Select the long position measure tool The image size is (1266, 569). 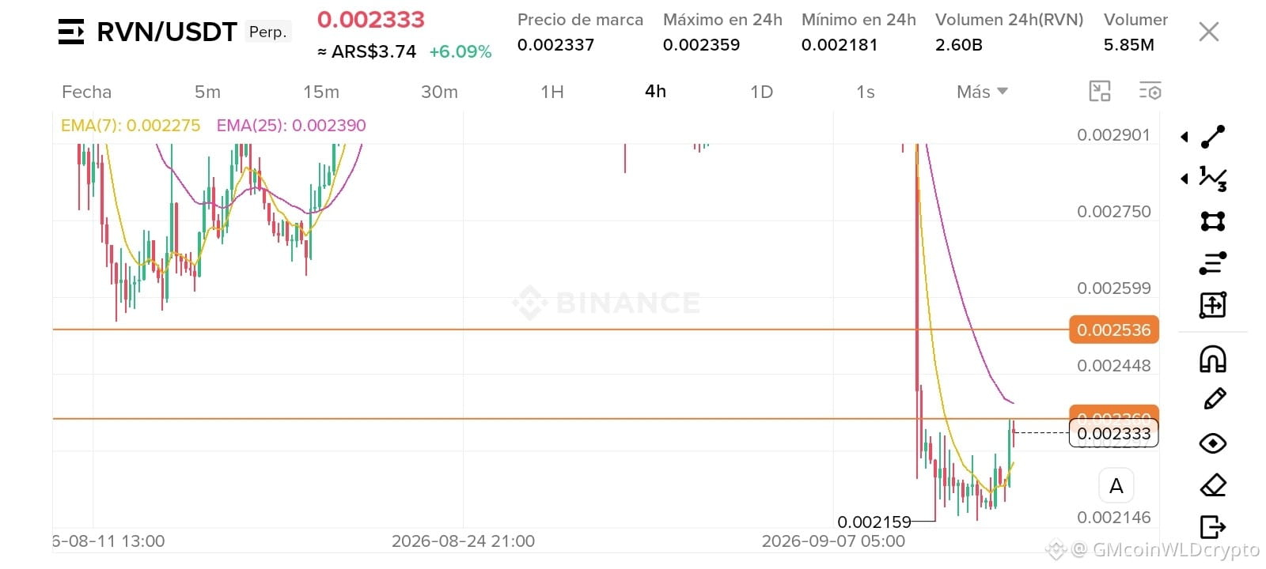1213,304
